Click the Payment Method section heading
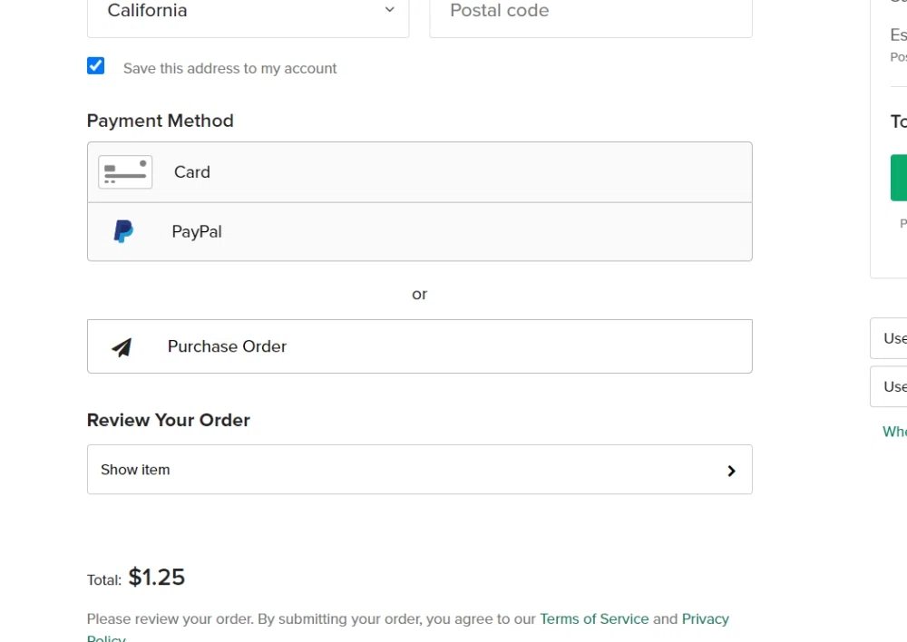The width and height of the screenshot is (907, 642). pos(160,120)
